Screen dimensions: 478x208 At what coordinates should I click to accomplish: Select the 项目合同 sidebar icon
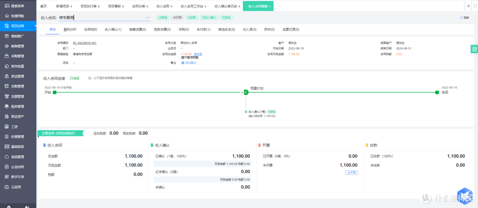click(x=7, y=26)
